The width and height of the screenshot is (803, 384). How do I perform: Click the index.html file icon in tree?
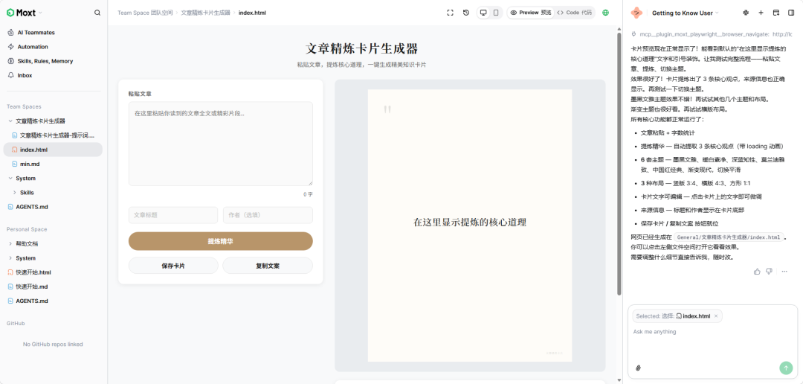pyautogui.click(x=14, y=150)
